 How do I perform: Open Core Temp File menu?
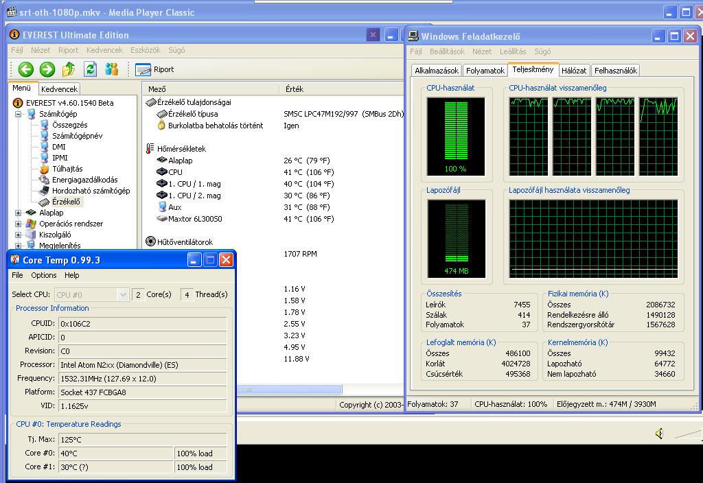17,275
